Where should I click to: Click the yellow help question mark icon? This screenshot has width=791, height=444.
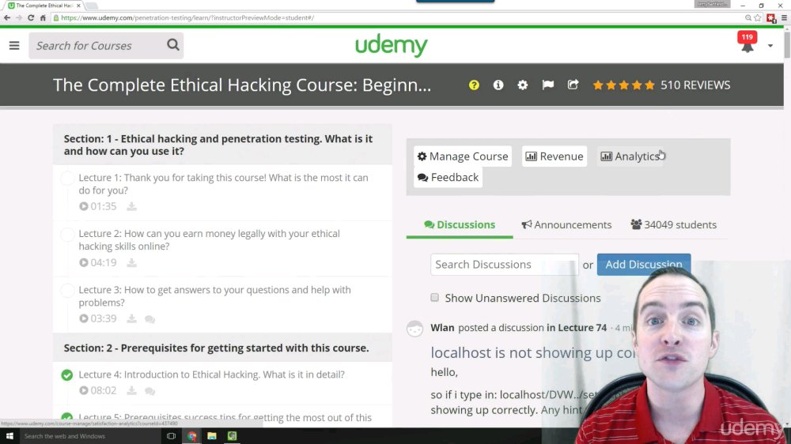[x=474, y=85]
